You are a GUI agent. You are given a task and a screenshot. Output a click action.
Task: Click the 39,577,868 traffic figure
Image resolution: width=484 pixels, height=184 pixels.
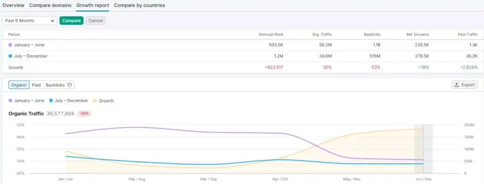click(60, 114)
